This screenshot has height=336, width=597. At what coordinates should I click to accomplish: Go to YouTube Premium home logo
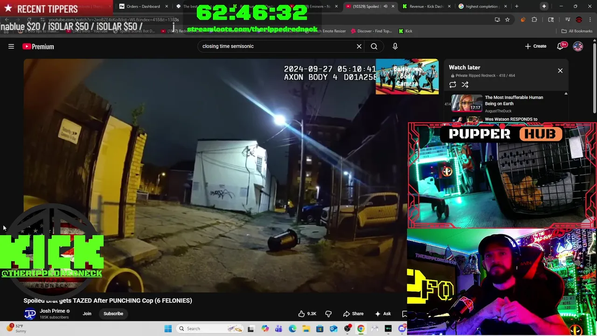[x=38, y=46]
